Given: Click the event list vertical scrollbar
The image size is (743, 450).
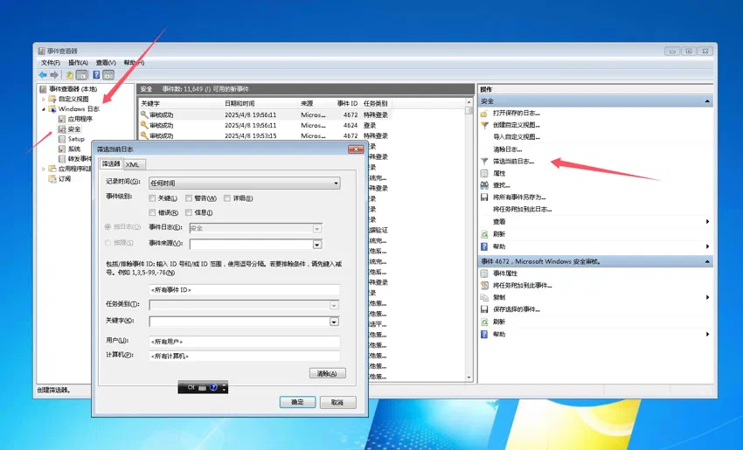Looking at the screenshot, I should (x=469, y=239).
